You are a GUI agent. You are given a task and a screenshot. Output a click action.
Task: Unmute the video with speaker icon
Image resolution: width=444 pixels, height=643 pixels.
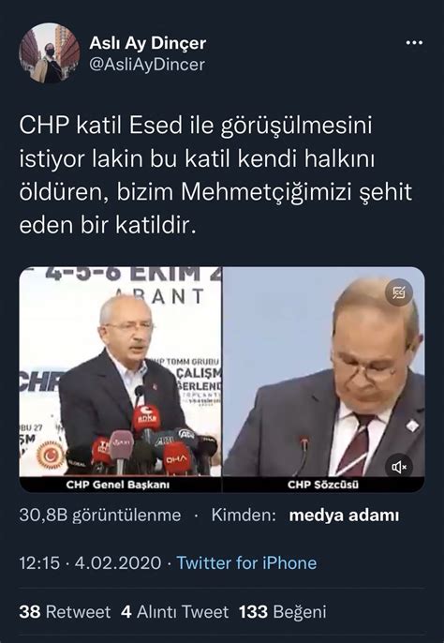(398, 467)
